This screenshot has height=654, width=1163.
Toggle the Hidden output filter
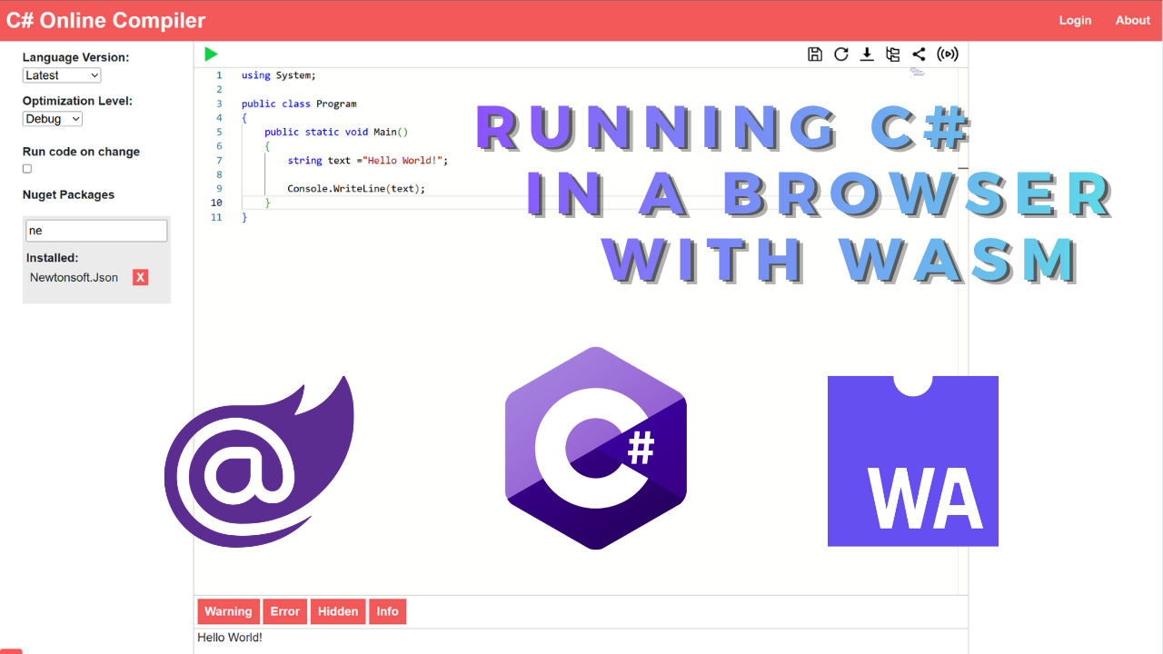[338, 611]
